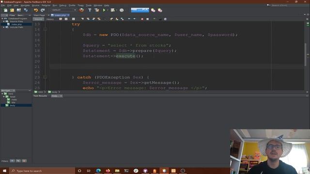Open Firefox from the taskbar

coord(108,171)
